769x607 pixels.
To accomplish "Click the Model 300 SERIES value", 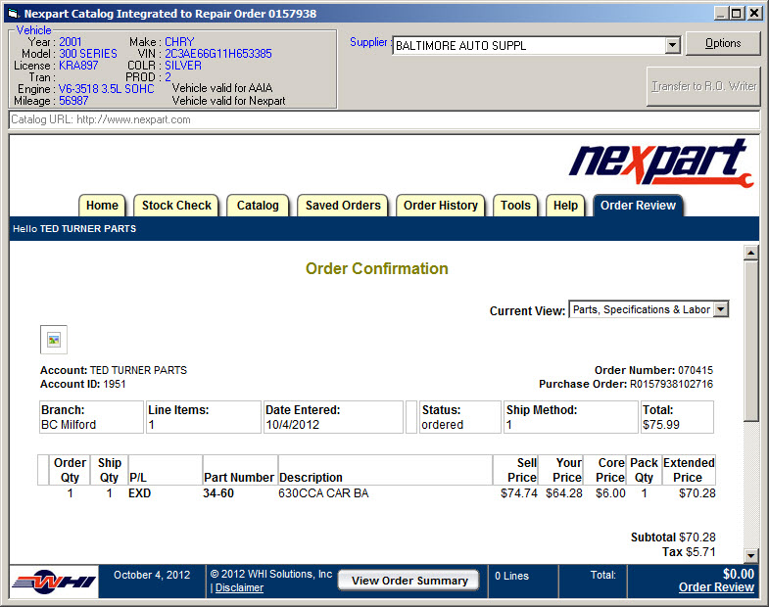I will 88,54.
